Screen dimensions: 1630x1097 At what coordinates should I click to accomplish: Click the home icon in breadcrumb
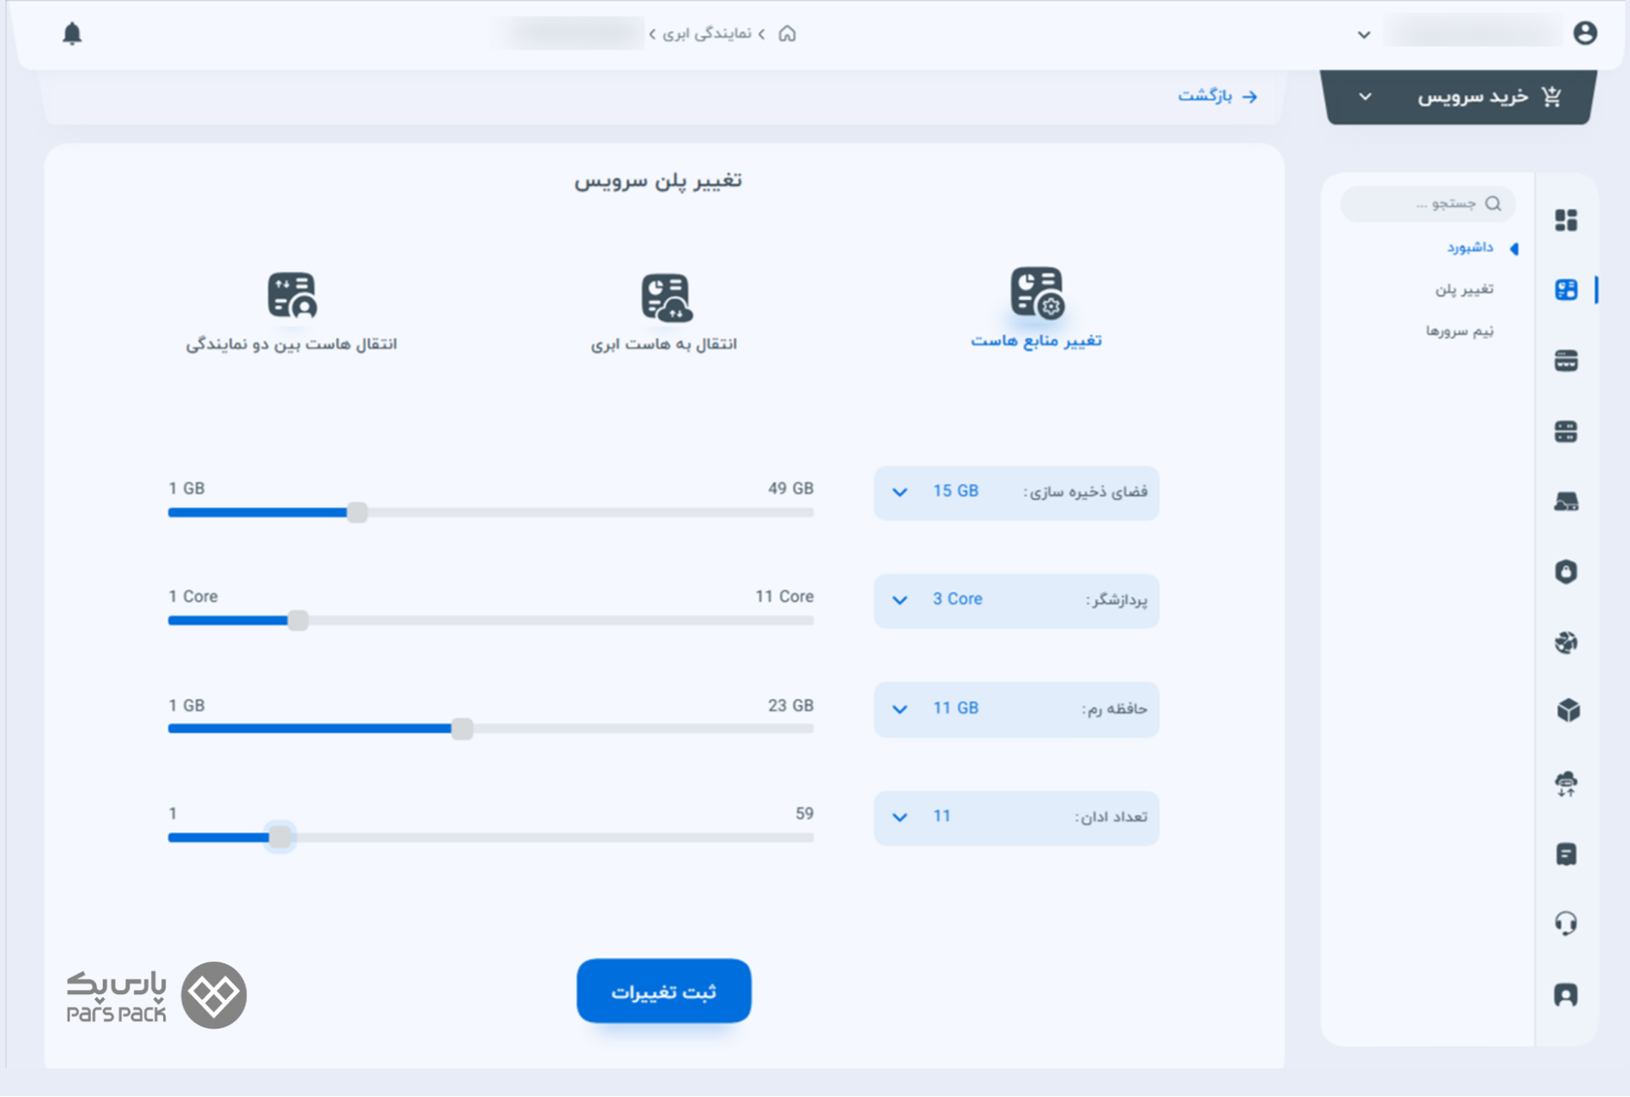[x=787, y=33]
